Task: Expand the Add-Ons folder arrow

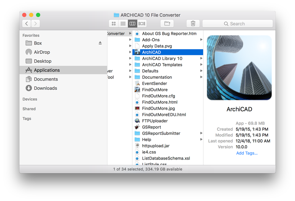Action: [x=201, y=40]
